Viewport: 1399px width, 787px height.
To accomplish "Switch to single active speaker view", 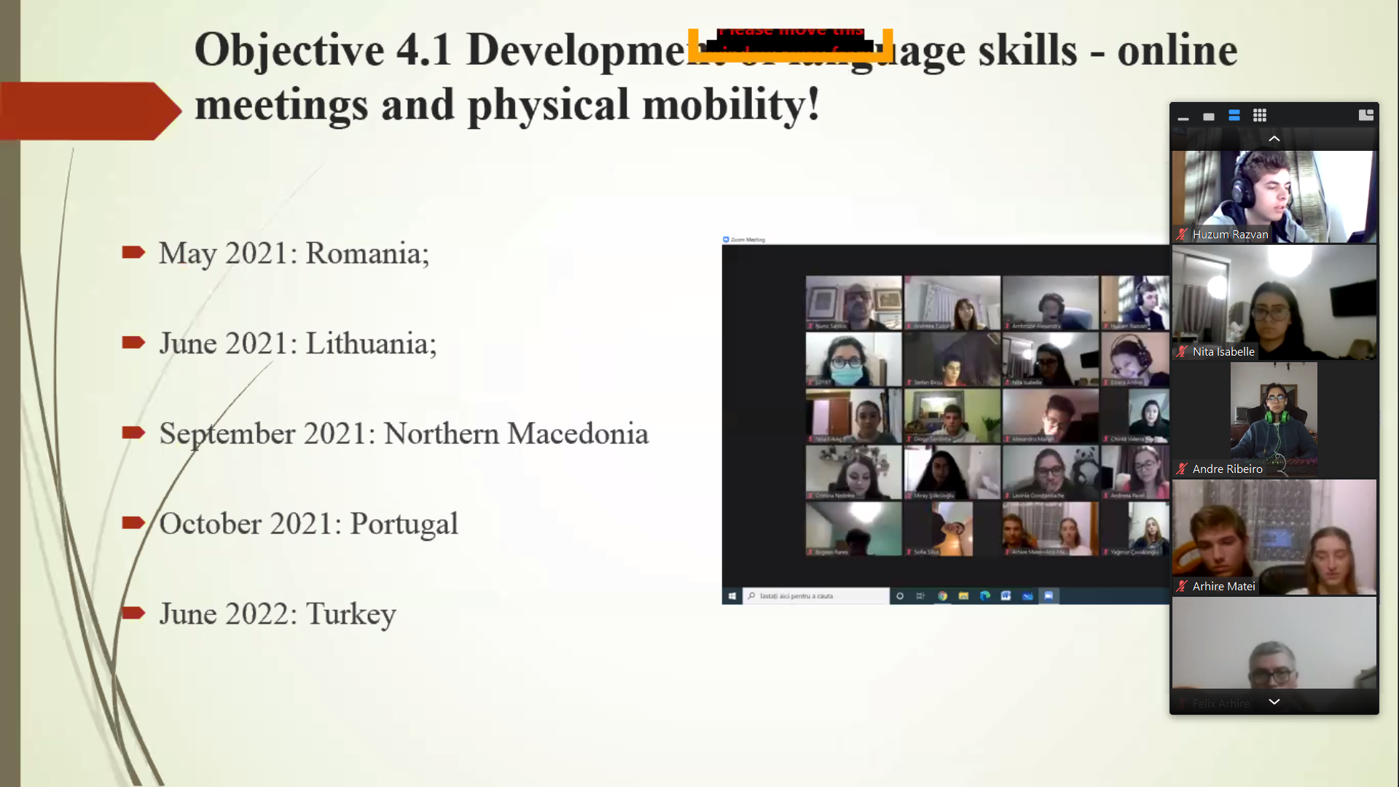I will pyautogui.click(x=1209, y=116).
